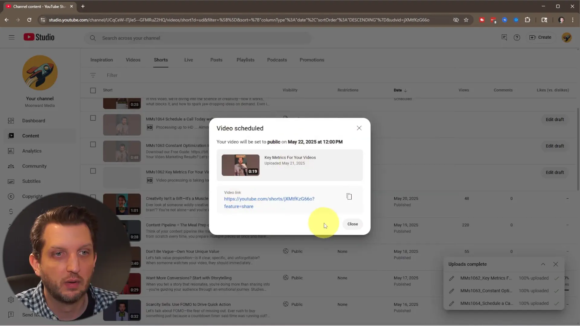The image size is (580, 326).
Task: Open Dashboard in the sidebar
Action: (x=40, y=121)
